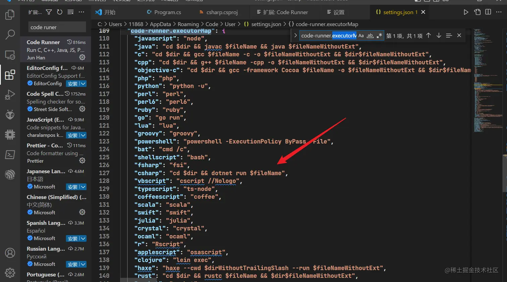
Task: Install the Japanese Language Pack
Action: point(72,187)
